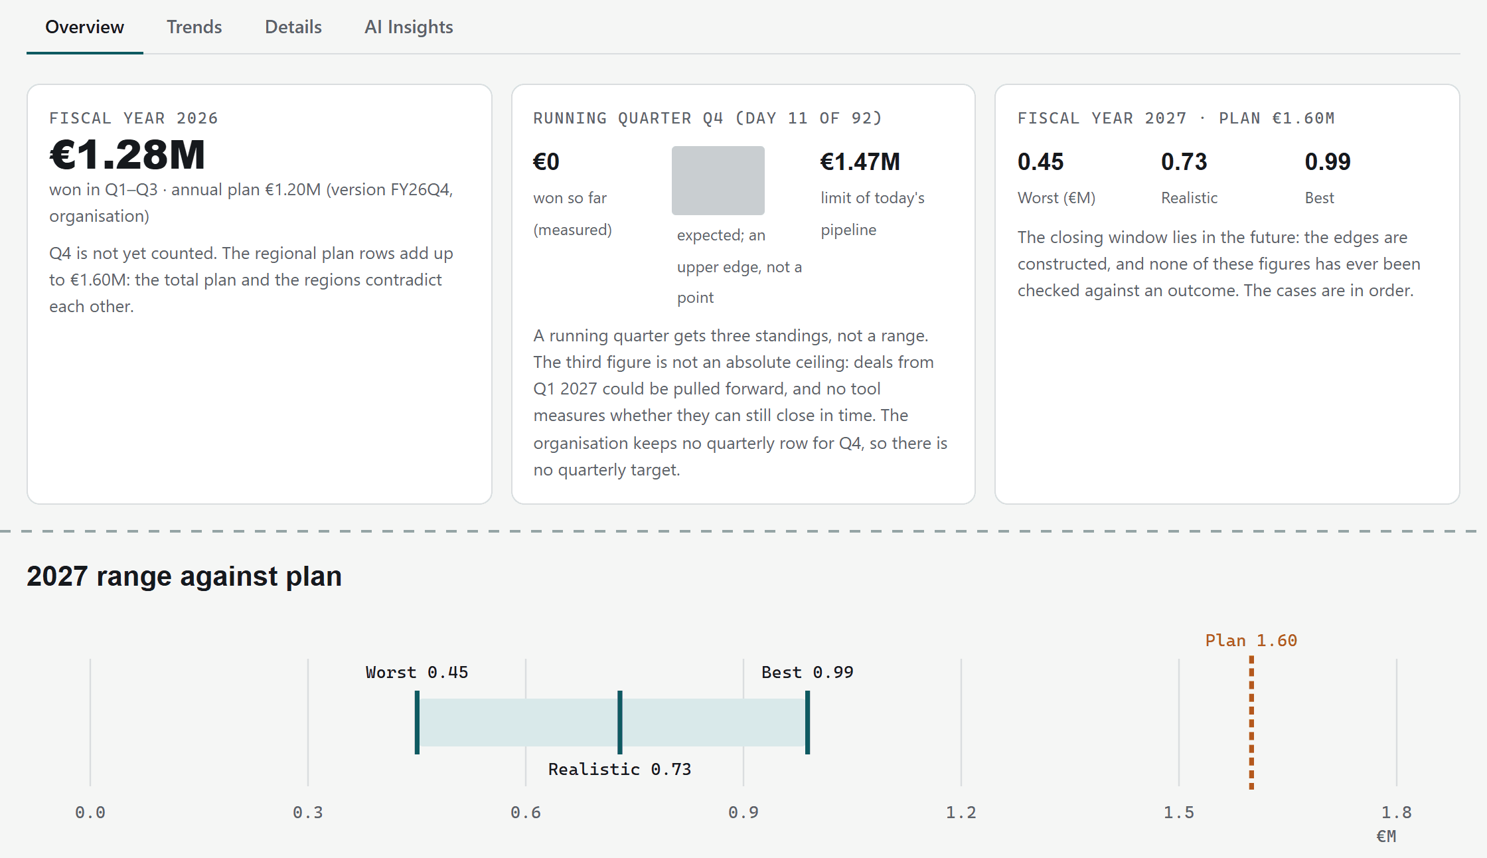1487x858 pixels.
Task: Select the €0 won so far value
Action: (x=546, y=161)
